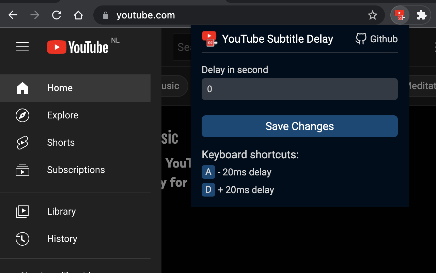Viewport: 436px width, 273px height.
Task: Click the browser home icon
Action: [x=78, y=15]
